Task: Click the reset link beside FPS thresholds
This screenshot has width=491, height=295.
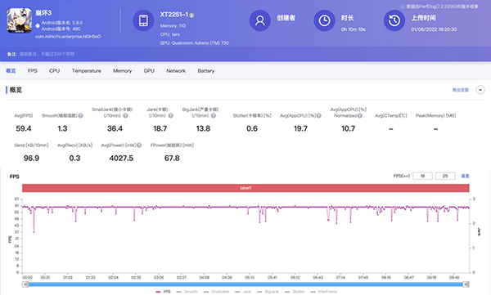Action: tap(465, 177)
